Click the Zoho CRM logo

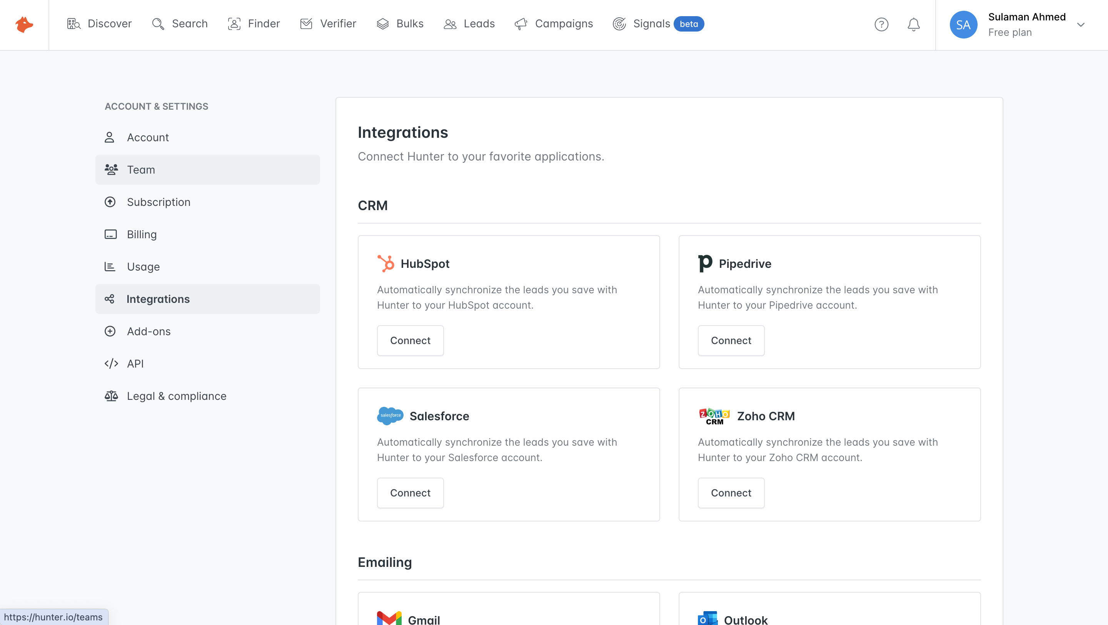coord(714,416)
